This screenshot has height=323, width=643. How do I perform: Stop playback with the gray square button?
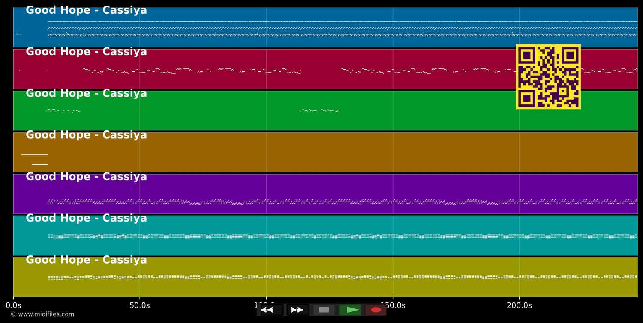324,310
